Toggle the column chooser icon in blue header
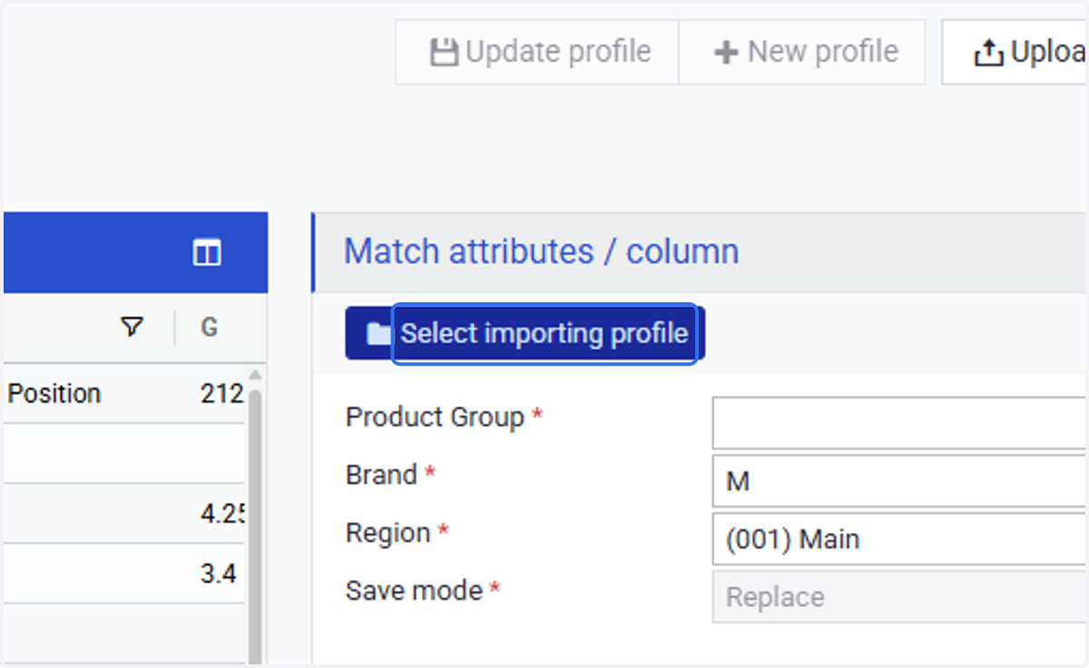This screenshot has width=1089, height=668. tap(207, 252)
